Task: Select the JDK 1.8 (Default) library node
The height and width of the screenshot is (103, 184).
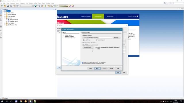Action: pyautogui.click(x=14, y=20)
